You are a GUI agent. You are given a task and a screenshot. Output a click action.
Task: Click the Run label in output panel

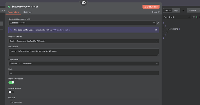(166, 17)
